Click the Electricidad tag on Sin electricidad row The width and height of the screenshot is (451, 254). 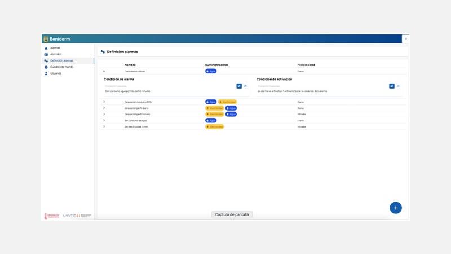214,126
